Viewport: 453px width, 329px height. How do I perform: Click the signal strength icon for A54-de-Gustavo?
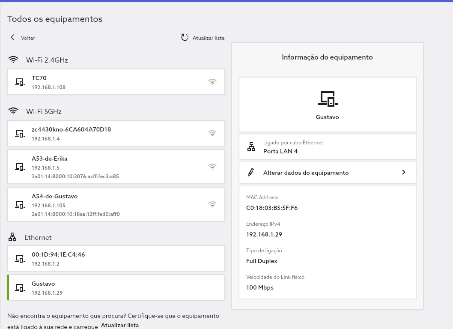click(x=212, y=204)
